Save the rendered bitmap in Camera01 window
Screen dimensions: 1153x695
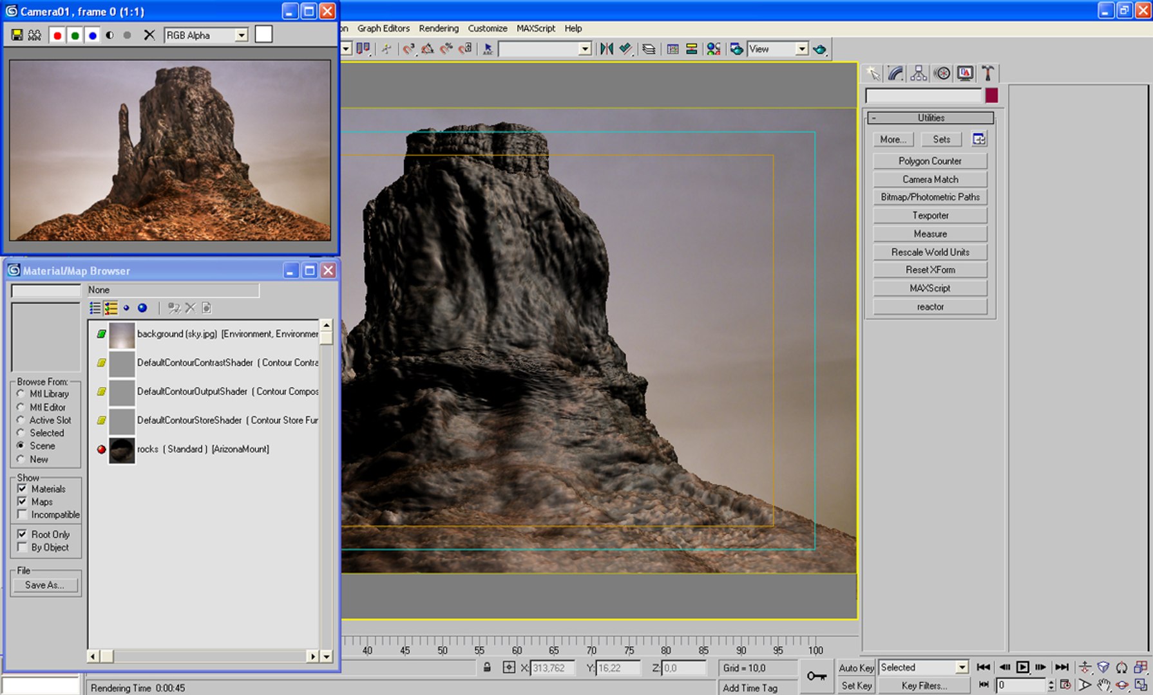click(x=17, y=35)
